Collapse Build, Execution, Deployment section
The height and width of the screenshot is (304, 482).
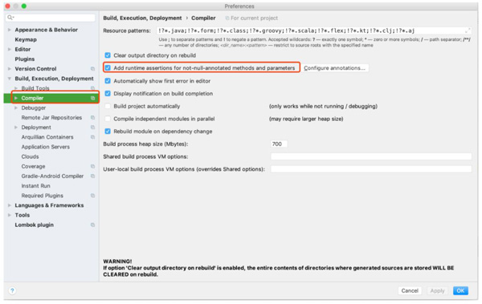coord(9,79)
